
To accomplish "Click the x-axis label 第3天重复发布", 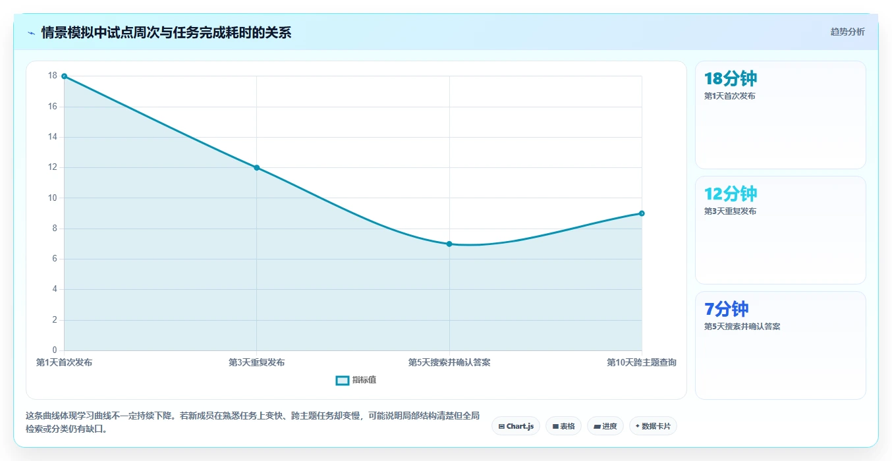I will [257, 362].
